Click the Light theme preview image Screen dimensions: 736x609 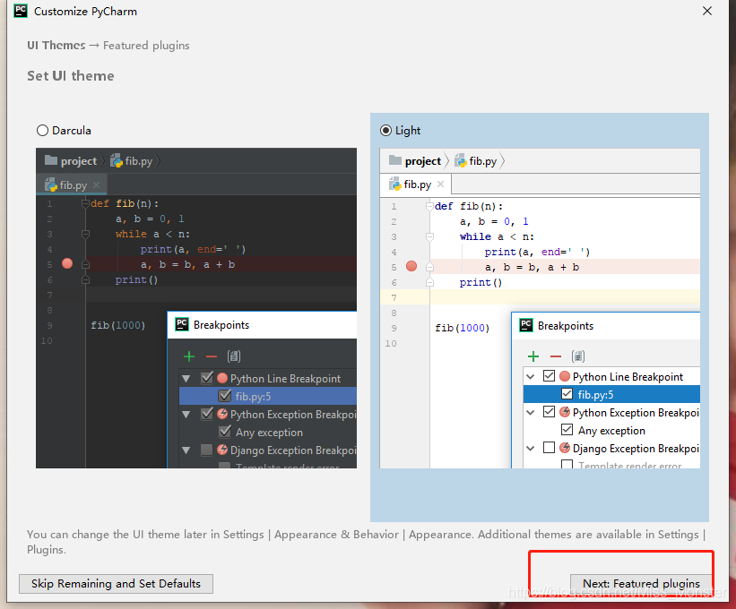540,308
